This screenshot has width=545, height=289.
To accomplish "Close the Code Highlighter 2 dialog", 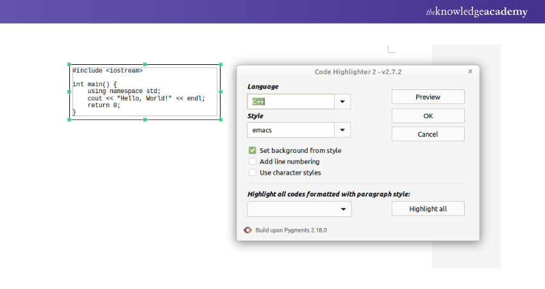I will coord(470,71).
